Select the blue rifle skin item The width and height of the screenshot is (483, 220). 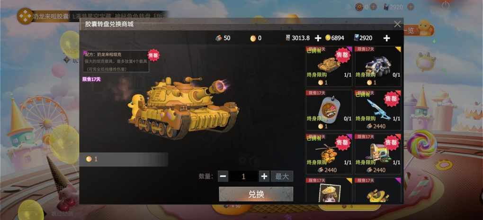click(378, 110)
